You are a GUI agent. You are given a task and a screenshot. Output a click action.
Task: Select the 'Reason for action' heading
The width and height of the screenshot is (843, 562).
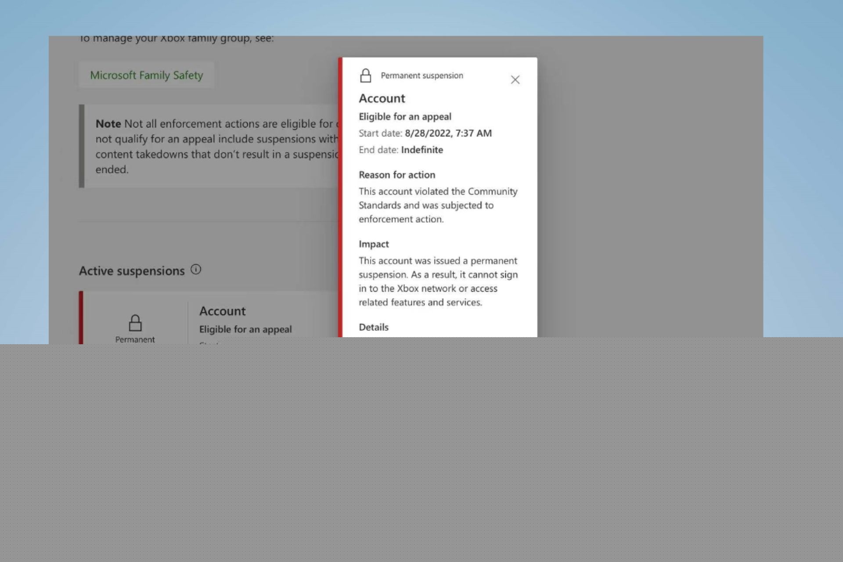pos(397,175)
